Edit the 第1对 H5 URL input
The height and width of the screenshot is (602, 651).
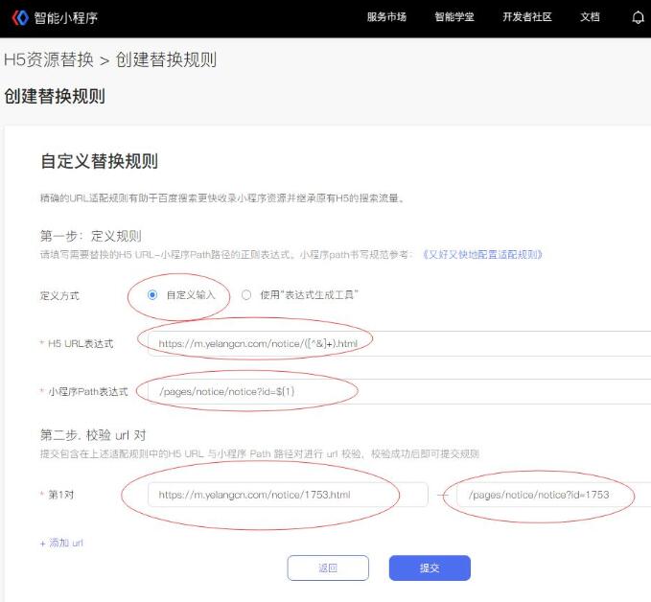coord(288,495)
